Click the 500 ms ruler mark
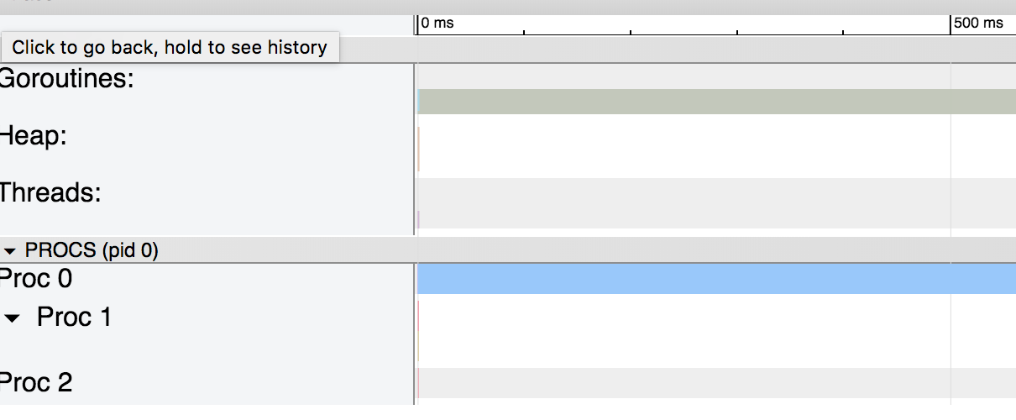Screen dimensions: 1016x420 978,23
